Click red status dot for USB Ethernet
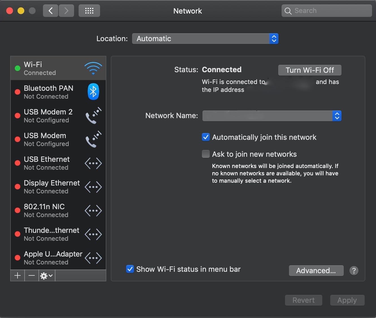Screen dimensions: 376x318 pyautogui.click(x=18, y=163)
